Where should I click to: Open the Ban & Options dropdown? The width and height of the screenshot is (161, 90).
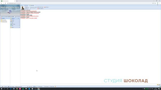pos(41,8)
